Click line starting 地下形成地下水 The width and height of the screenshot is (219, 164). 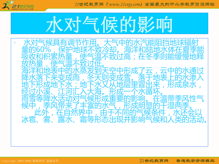click(x=112, y=84)
